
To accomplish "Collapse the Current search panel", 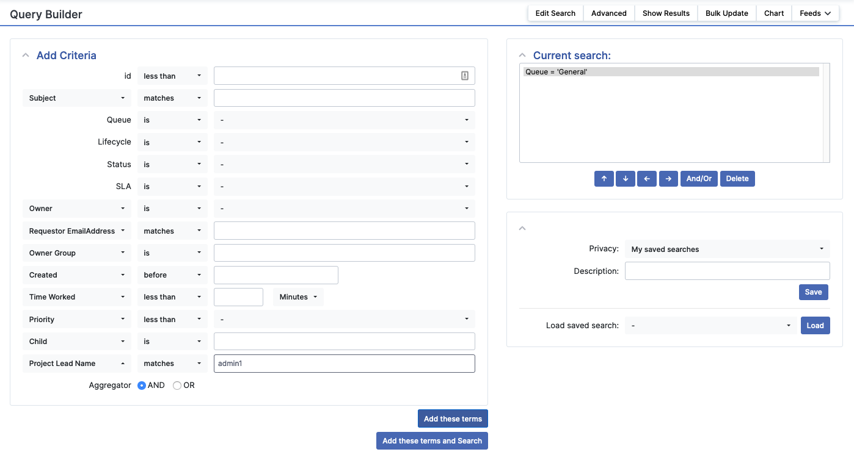I will coord(522,56).
